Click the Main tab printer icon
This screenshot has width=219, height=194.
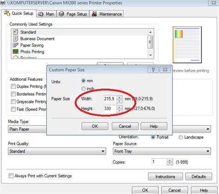[41, 14]
